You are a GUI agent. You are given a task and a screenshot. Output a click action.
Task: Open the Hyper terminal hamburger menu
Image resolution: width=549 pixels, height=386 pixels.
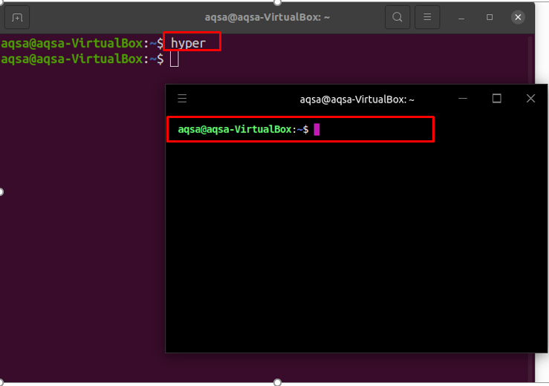[x=182, y=98]
